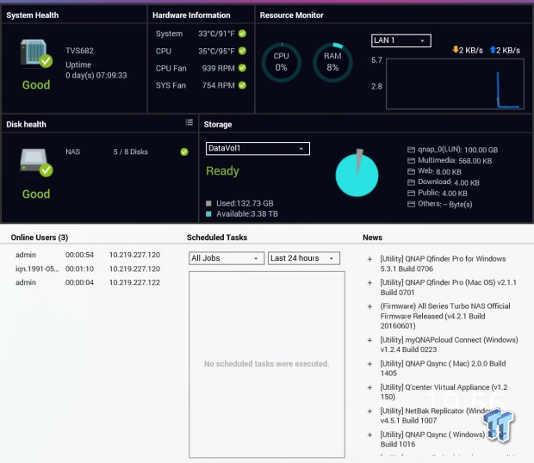Open the Qfinder Pro (Mac OS) v2.1.1 article
534x463 pixels.
(449, 287)
